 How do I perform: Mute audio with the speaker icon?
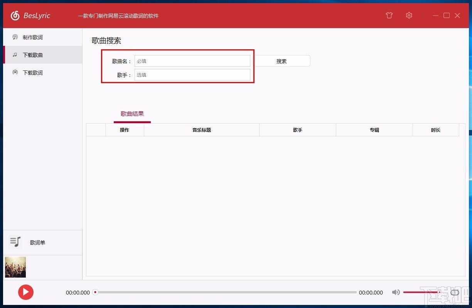click(x=396, y=292)
